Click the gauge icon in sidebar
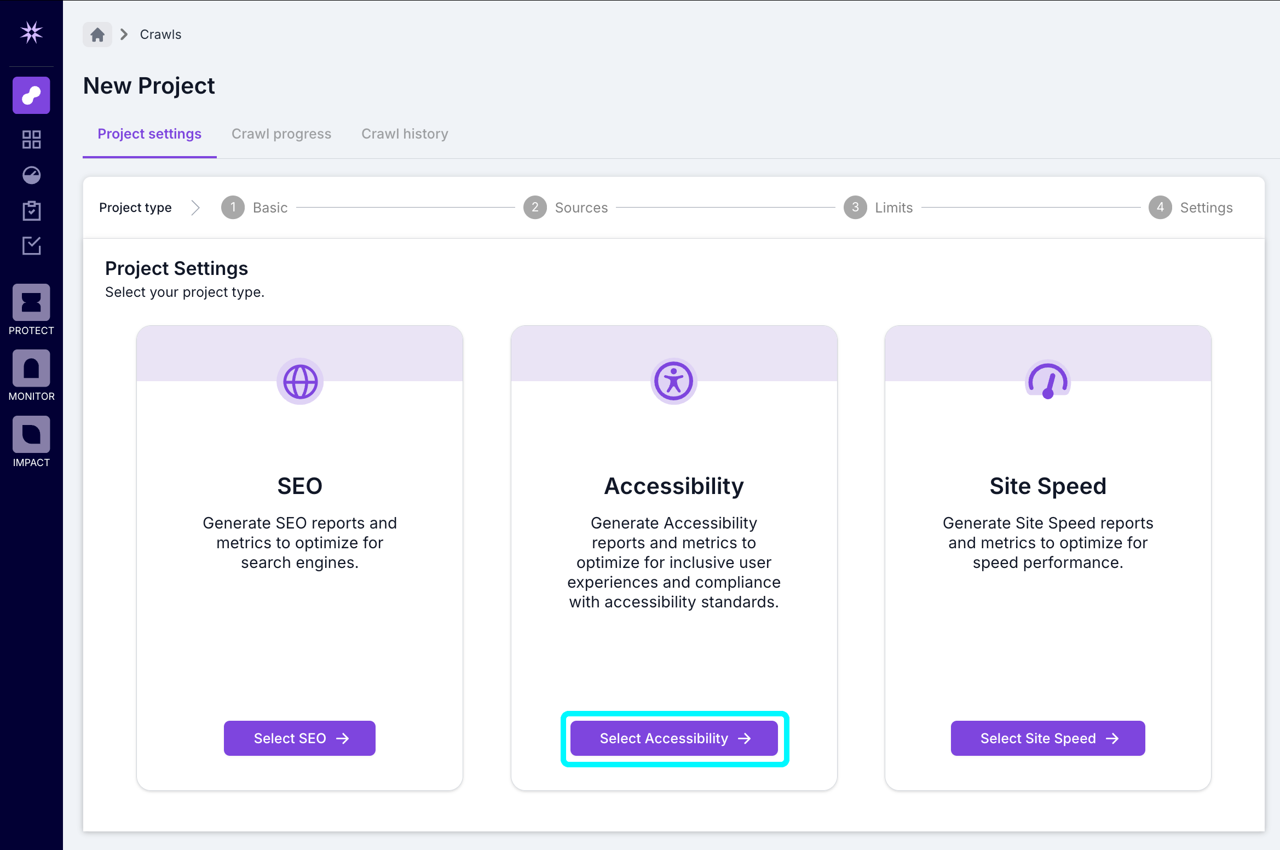The height and width of the screenshot is (850, 1280). tap(31, 175)
